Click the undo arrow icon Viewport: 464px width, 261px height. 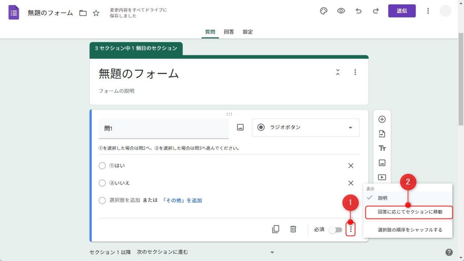(x=358, y=11)
